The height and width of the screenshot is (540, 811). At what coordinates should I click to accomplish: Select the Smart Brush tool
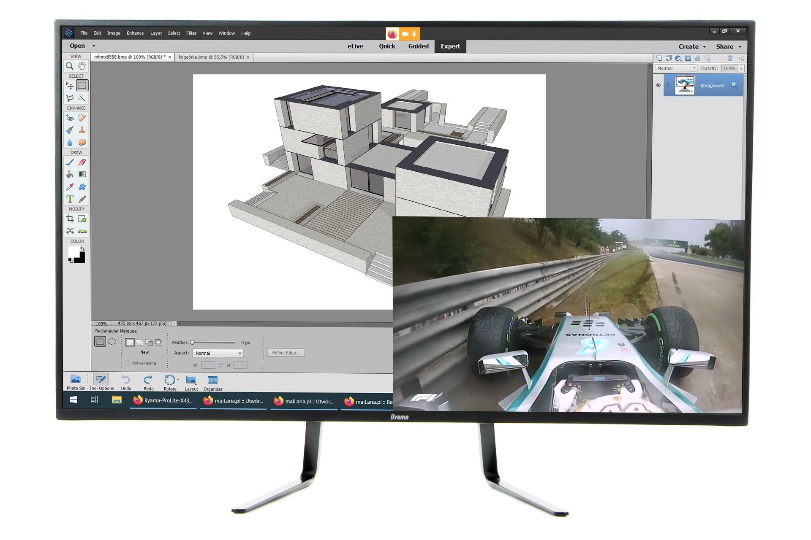[70, 130]
